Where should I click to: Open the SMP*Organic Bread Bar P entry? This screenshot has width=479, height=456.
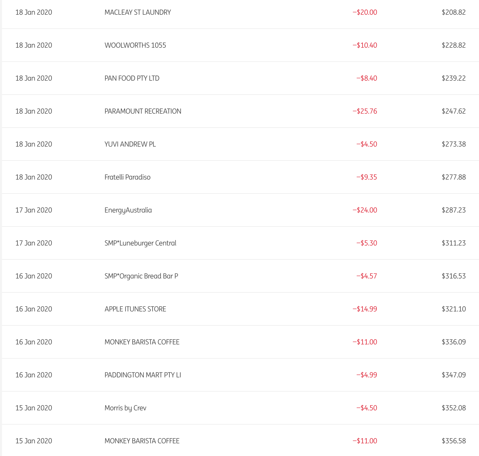point(141,276)
